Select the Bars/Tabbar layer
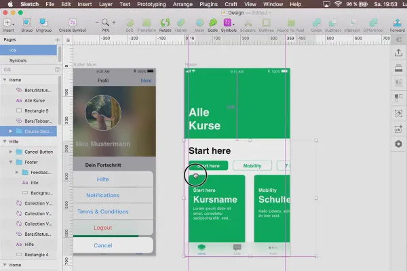Screen dimensions: 407x271 28,121
